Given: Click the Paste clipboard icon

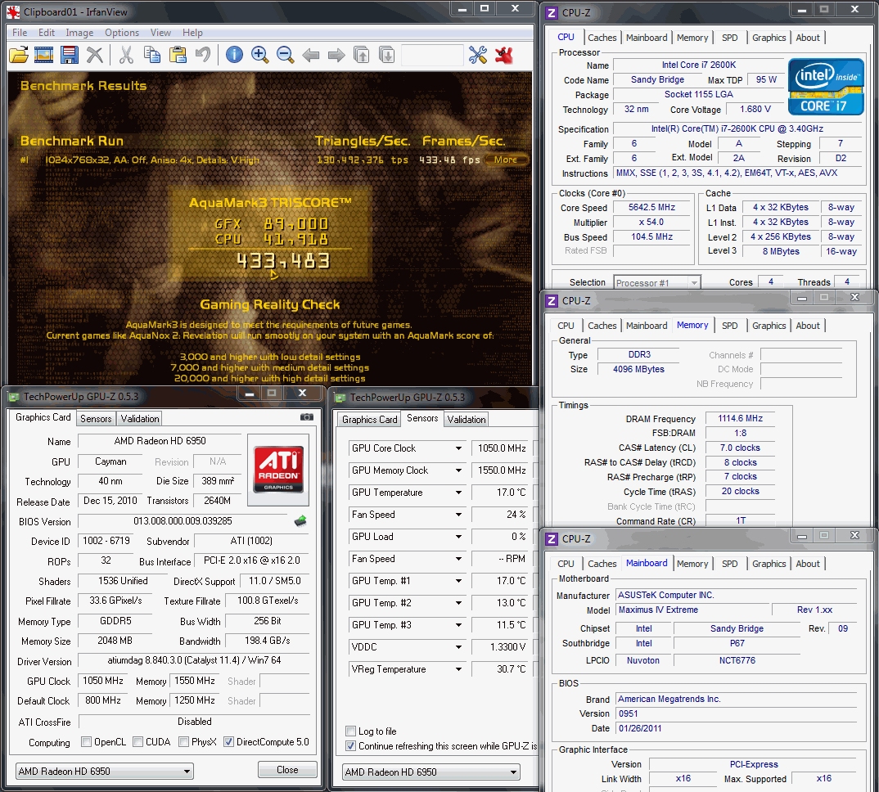Looking at the screenshot, I should [x=178, y=55].
